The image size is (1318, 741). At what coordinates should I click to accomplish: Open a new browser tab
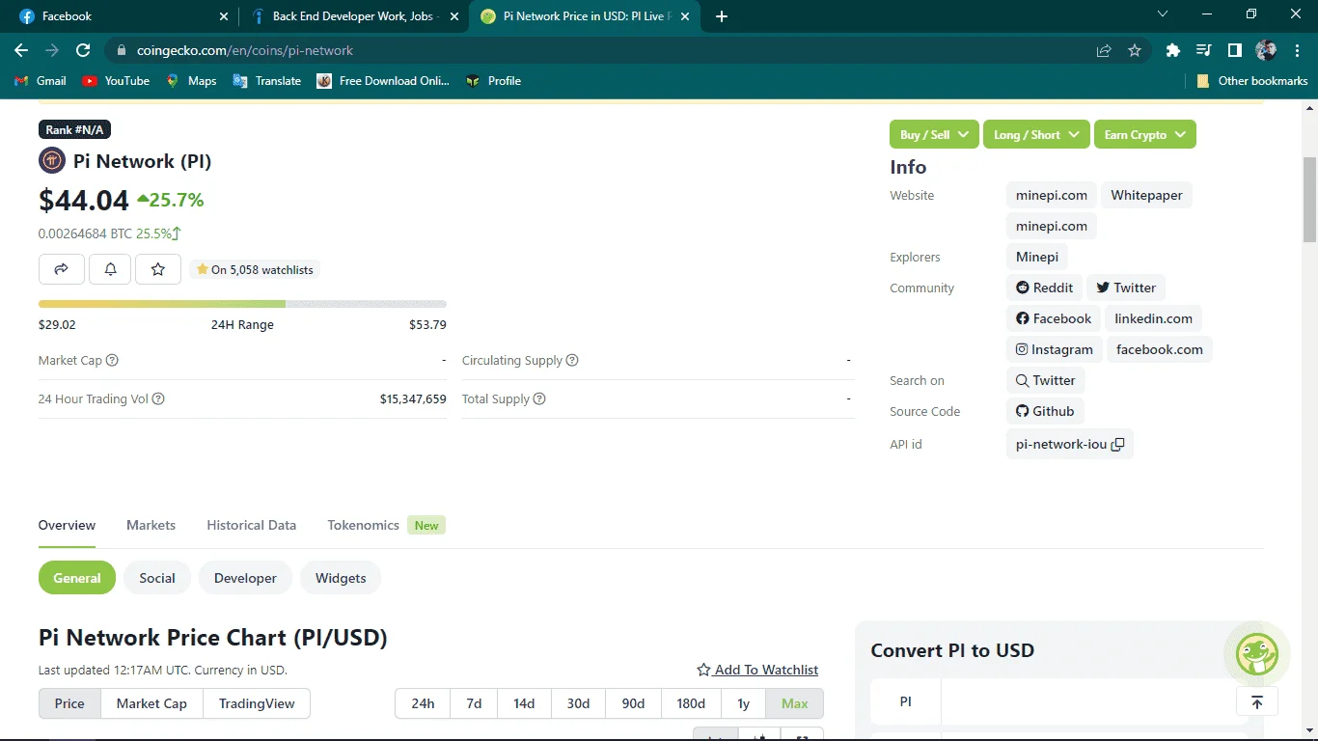click(722, 16)
